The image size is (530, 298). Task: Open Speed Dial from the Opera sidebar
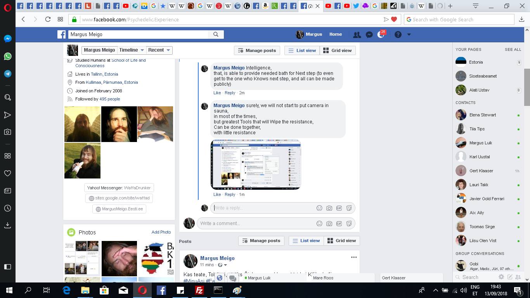7,156
